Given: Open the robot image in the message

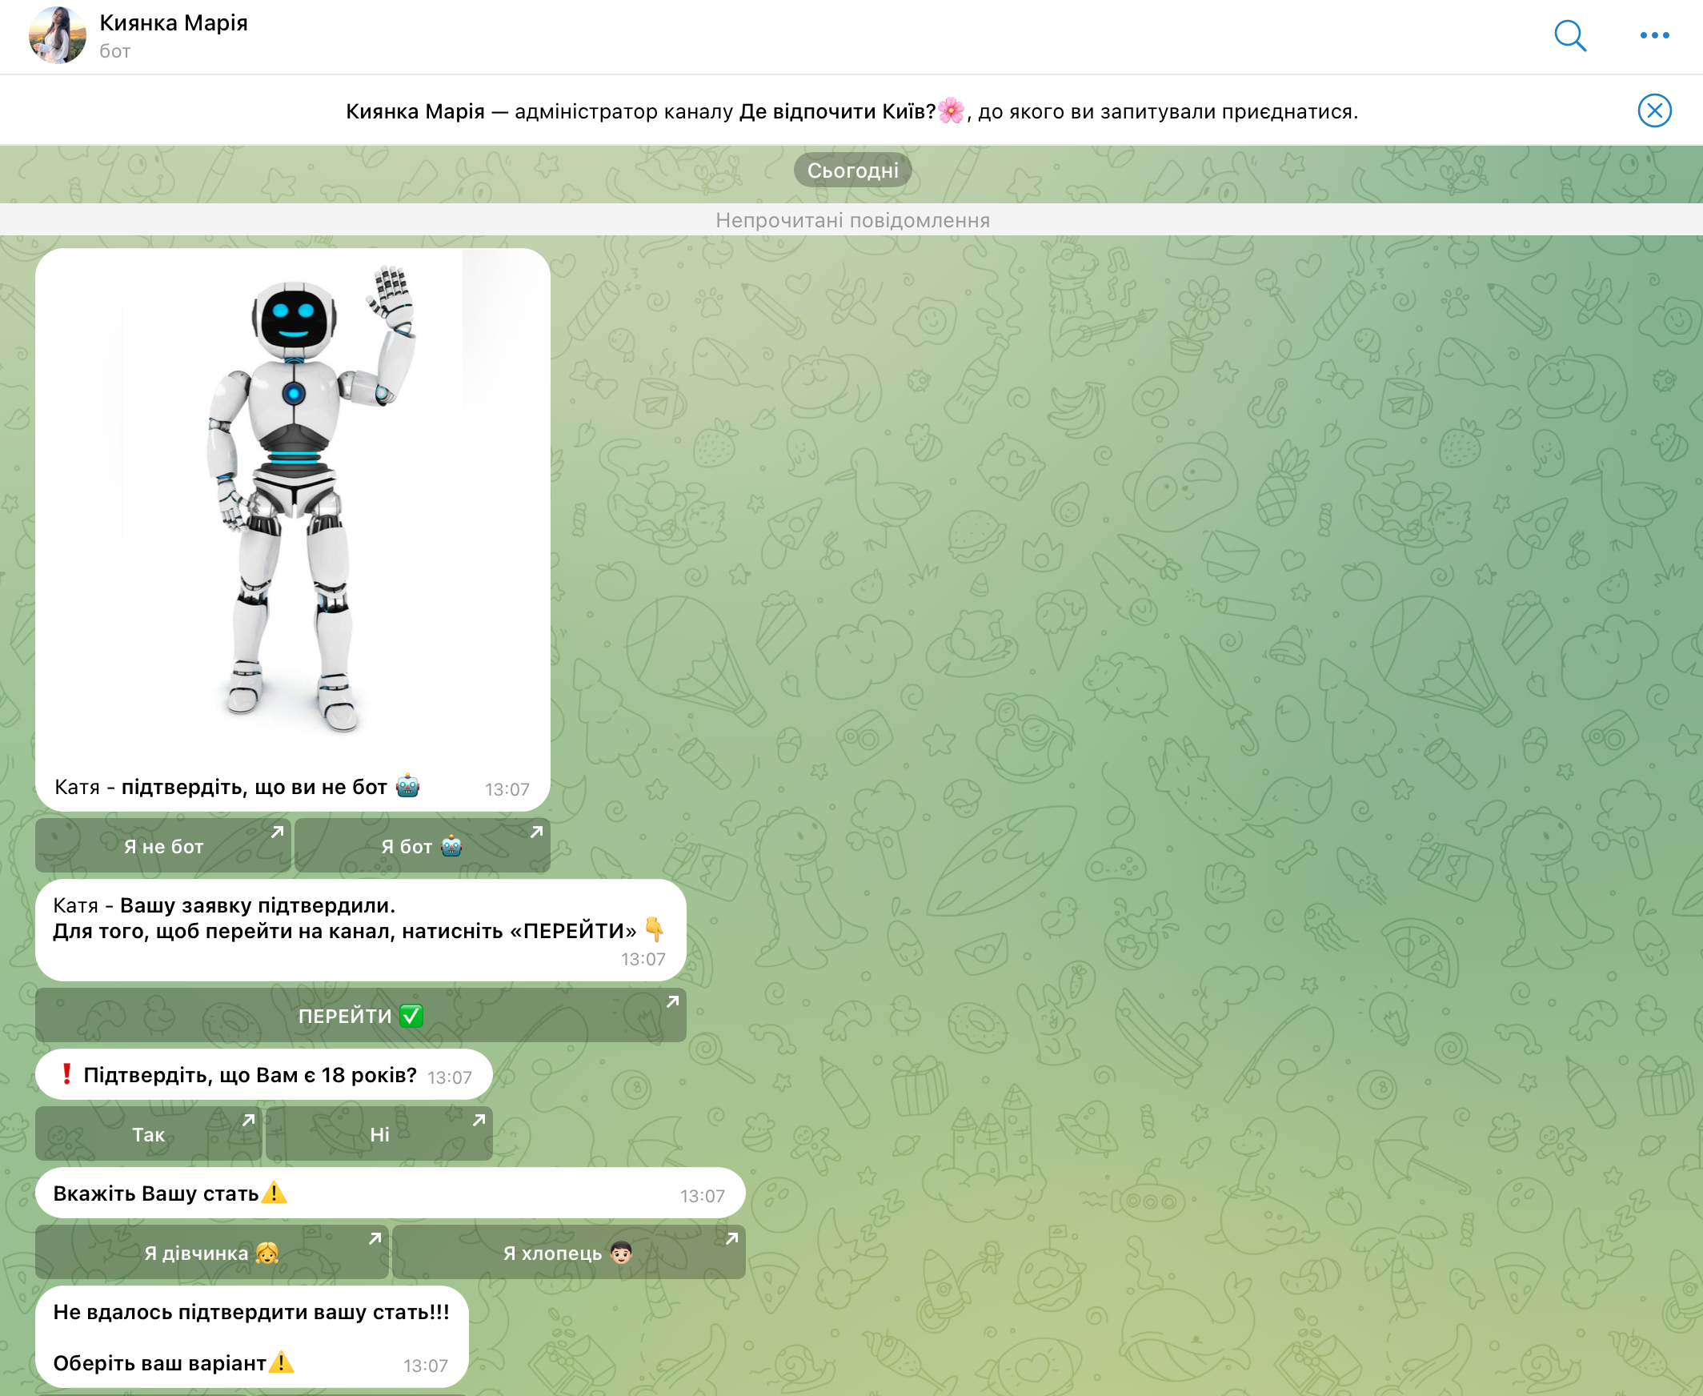Looking at the screenshot, I should pos(293,507).
